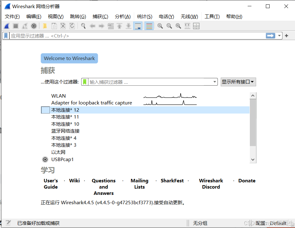The image size is (295, 228).
Task: Go to specified packet icon
Action: [x=111, y=26]
